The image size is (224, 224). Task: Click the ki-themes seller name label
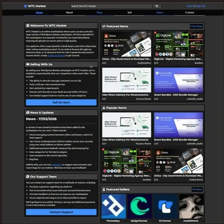(165, 221)
